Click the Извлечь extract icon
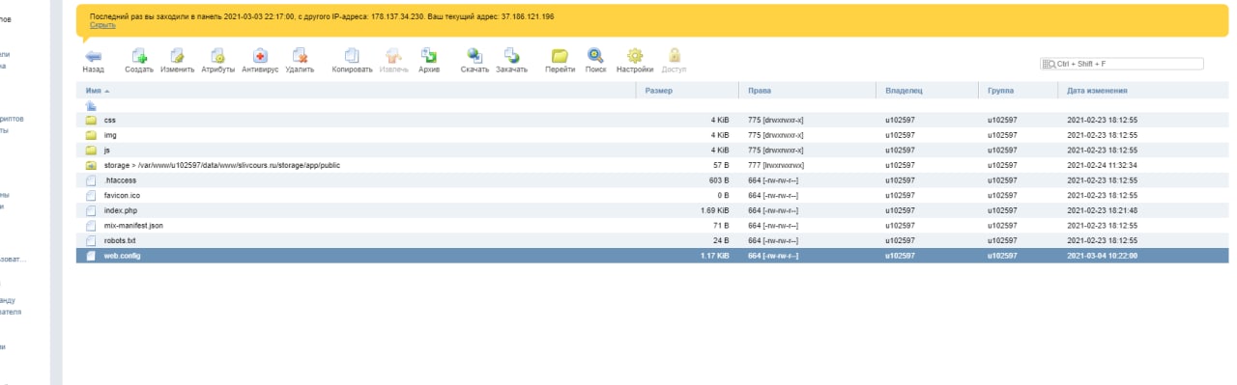 point(393,55)
